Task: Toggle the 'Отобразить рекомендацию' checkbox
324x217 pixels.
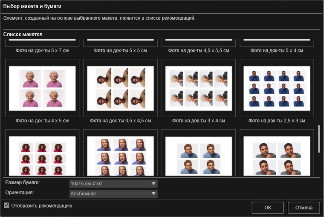Action: [x=7, y=205]
